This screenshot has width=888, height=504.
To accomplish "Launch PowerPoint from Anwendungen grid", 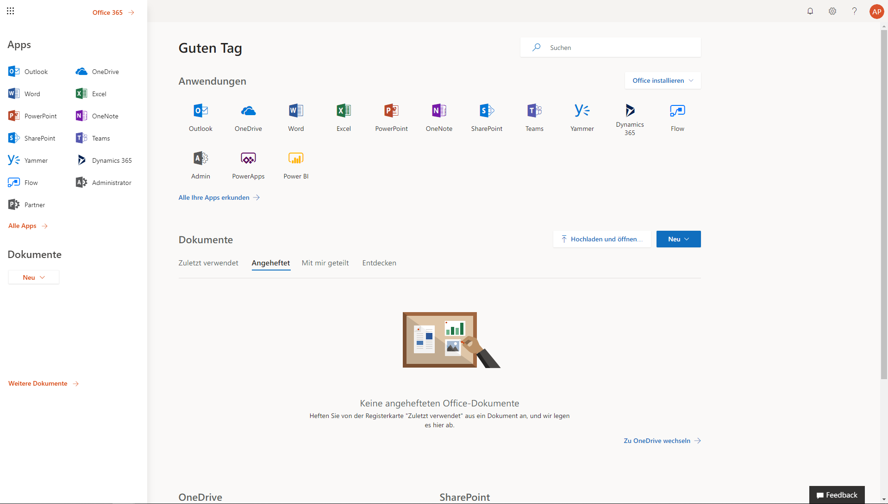I will [391, 118].
